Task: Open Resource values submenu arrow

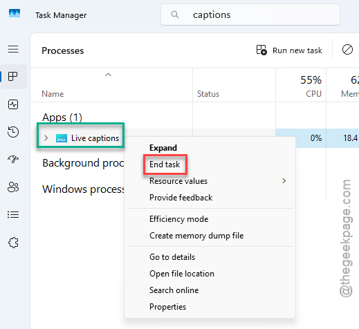Action: pyautogui.click(x=284, y=181)
